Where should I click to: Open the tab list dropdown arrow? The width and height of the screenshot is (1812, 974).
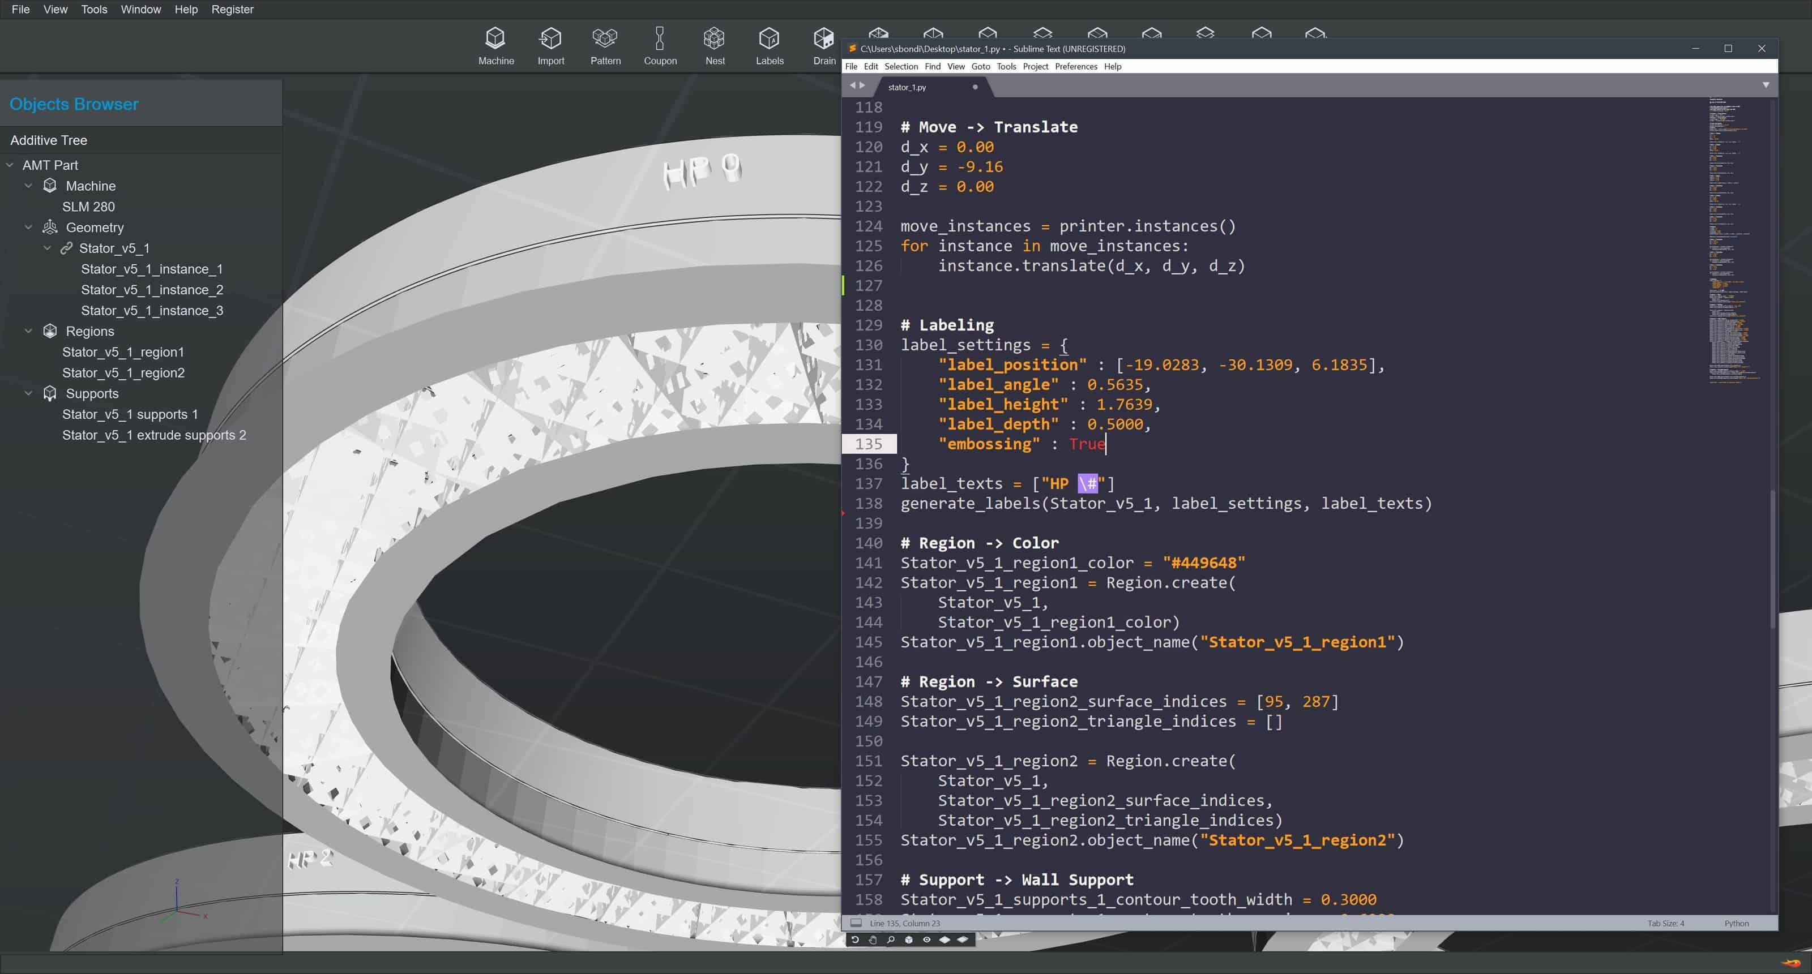[x=1766, y=85]
